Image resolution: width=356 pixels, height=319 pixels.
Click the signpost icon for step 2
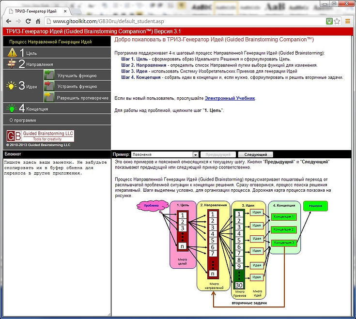[x=11, y=64]
